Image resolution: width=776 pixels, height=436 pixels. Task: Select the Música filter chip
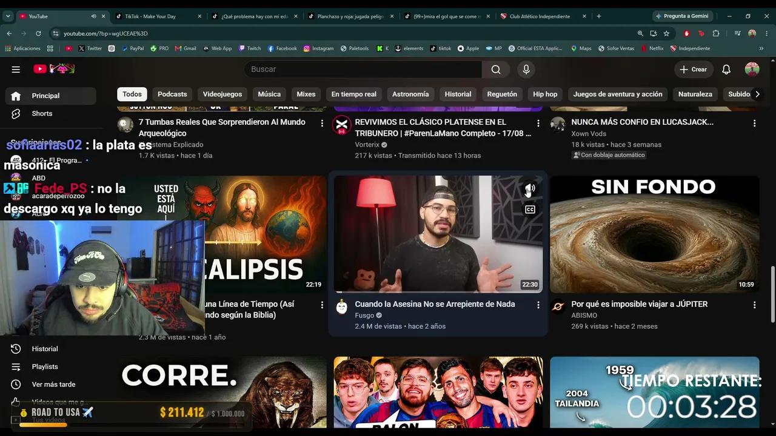pyautogui.click(x=269, y=94)
